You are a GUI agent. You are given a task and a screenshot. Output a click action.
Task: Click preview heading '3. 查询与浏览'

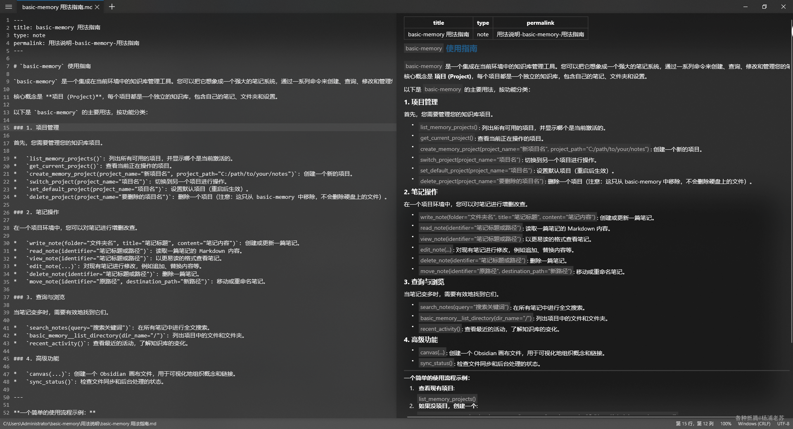[424, 282]
